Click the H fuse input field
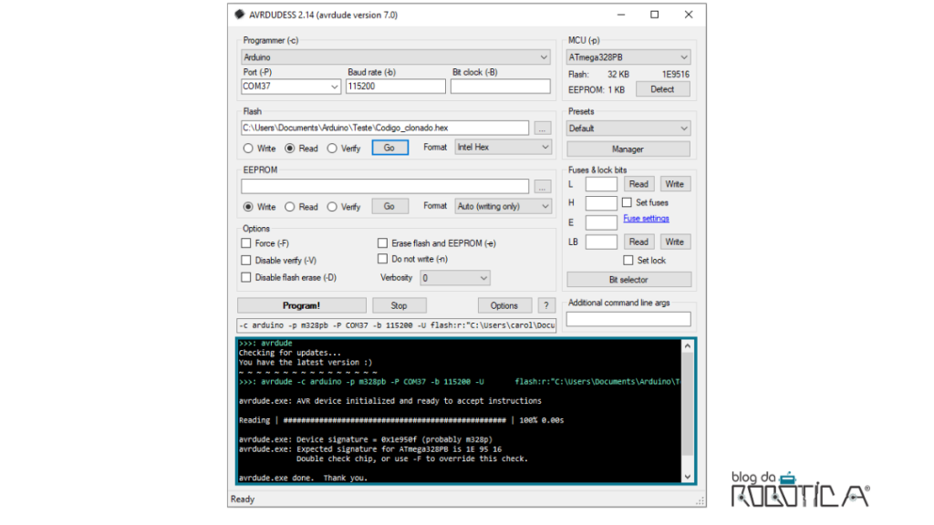Screen dimensions: 934x525 [601, 203]
